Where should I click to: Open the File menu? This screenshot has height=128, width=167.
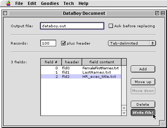click(x=19, y=4)
